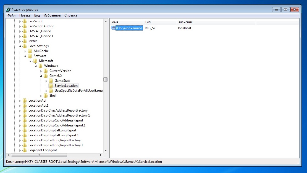
Task: Click the tree vertical scrollbar down arrow
Action: [x=106, y=150]
